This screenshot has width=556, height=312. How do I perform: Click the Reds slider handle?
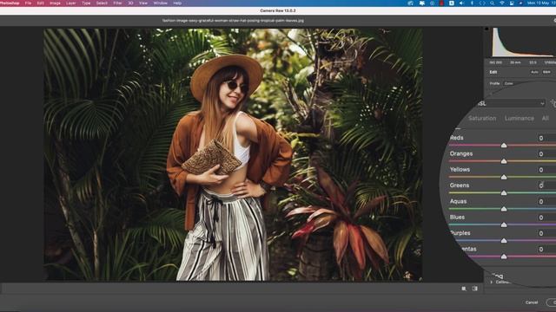pos(504,146)
